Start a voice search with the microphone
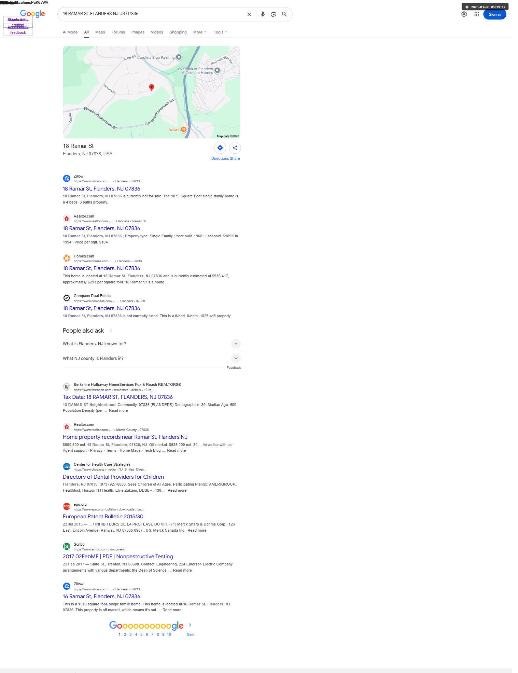Viewport: 518px width, 673px height. click(263, 14)
